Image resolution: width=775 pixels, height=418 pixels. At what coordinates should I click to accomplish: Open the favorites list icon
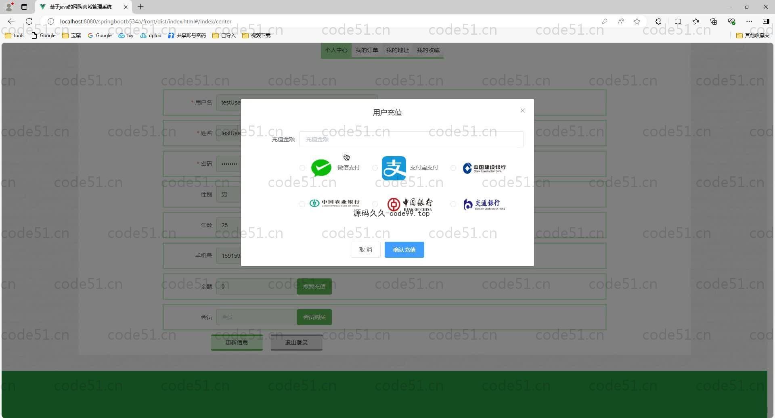click(x=696, y=21)
